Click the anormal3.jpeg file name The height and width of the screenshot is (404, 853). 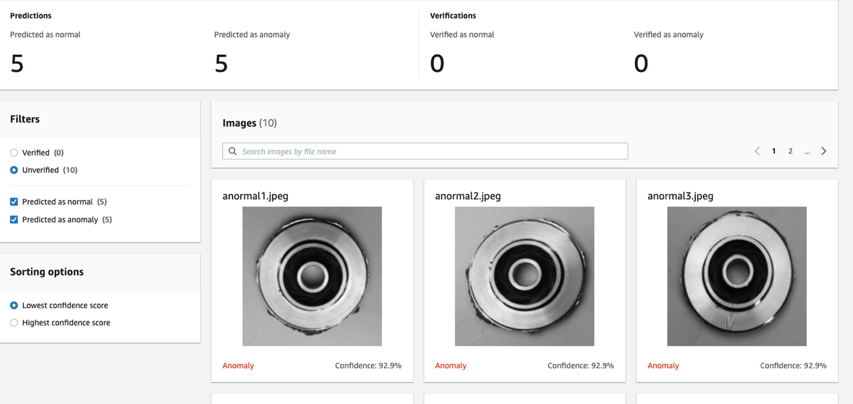point(680,196)
